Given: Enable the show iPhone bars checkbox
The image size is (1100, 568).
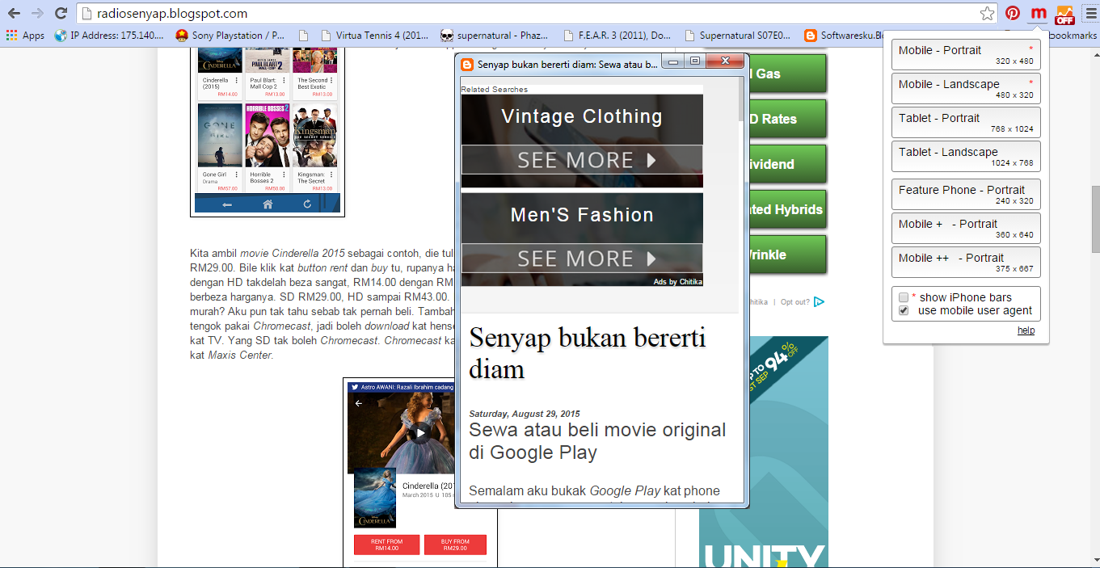Looking at the screenshot, I should (904, 297).
